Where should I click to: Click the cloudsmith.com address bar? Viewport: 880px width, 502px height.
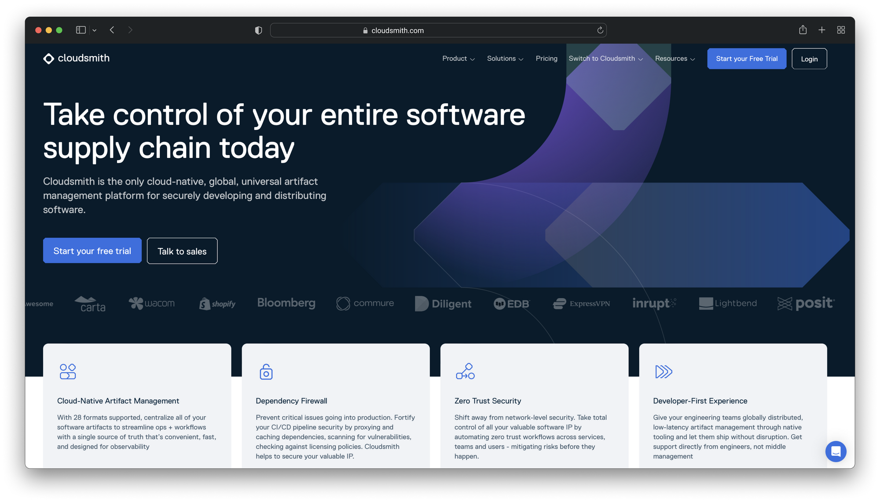(x=438, y=30)
